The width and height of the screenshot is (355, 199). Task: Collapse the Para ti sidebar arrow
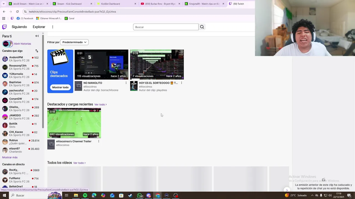click(37, 36)
